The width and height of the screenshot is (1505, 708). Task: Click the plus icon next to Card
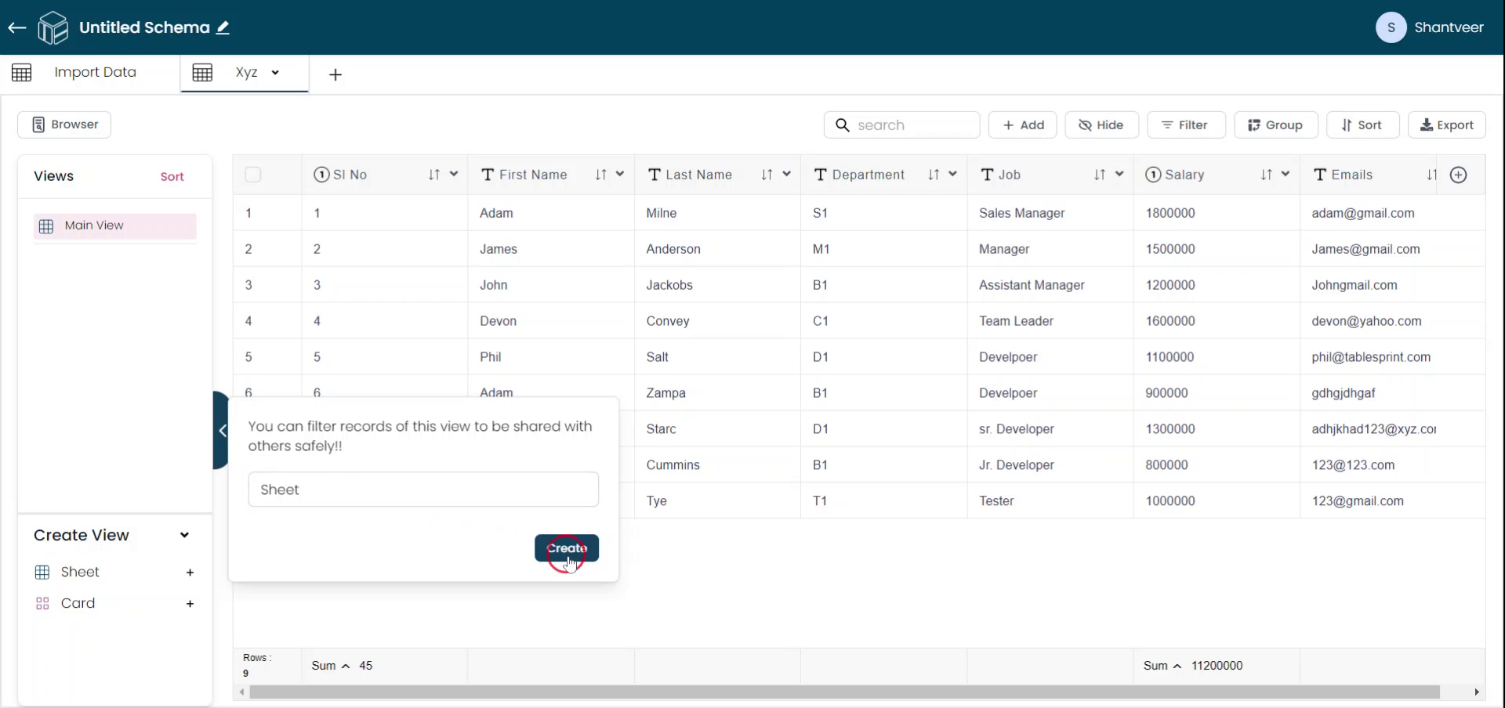point(190,604)
